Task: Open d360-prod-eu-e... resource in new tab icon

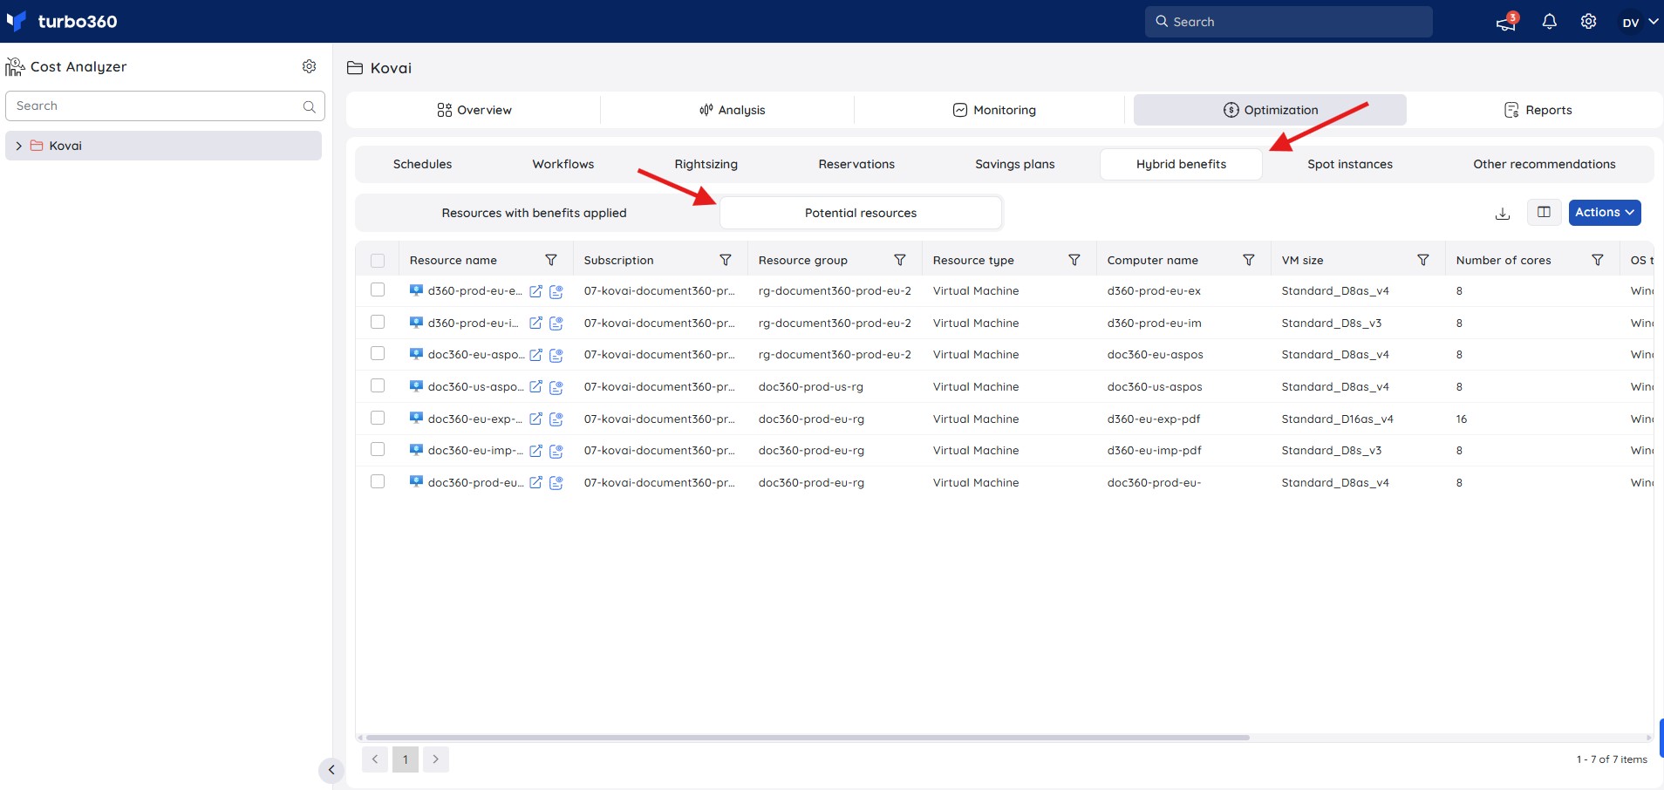Action: tap(535, 291)
